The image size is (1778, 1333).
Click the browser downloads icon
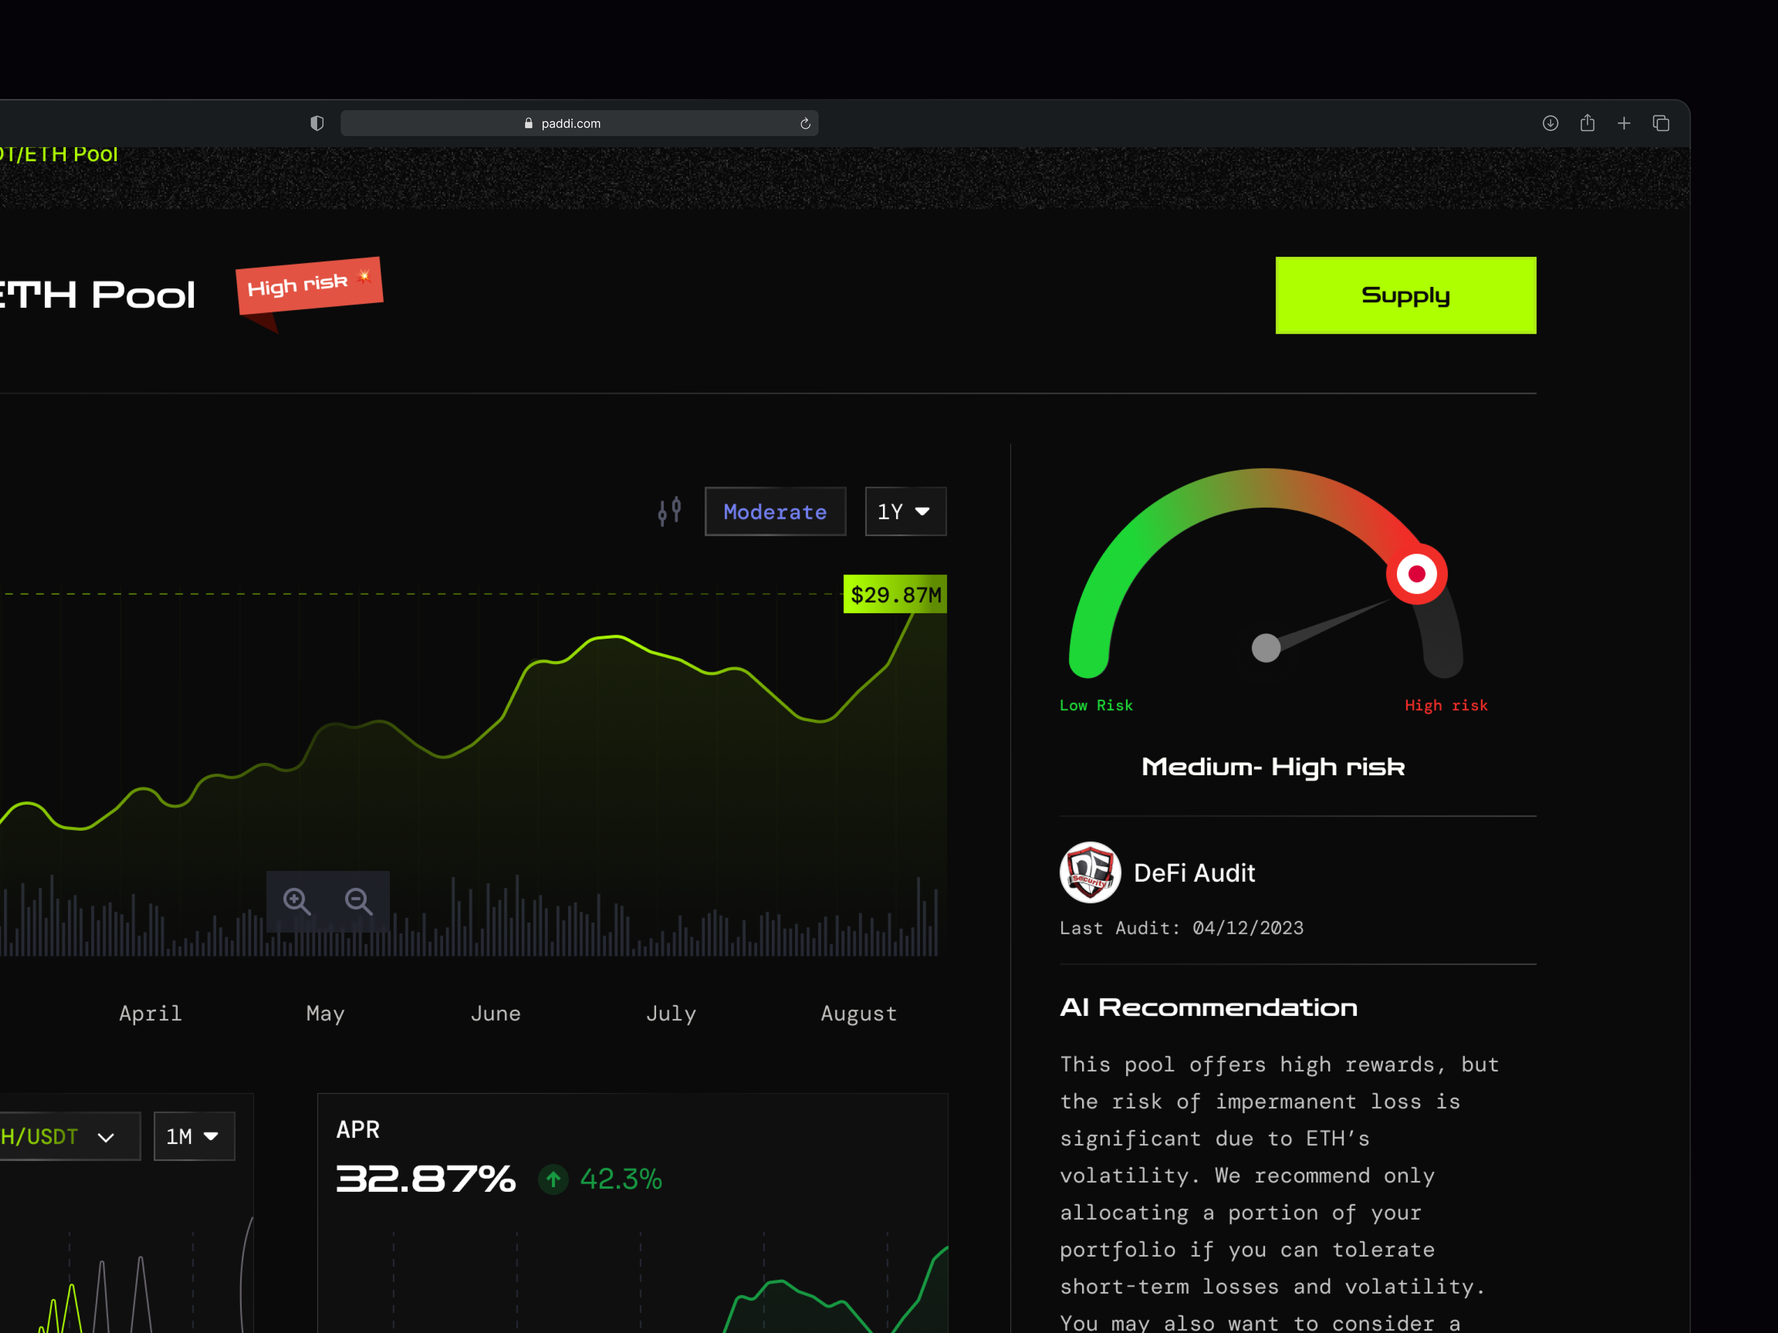(x=1551, y=123)
